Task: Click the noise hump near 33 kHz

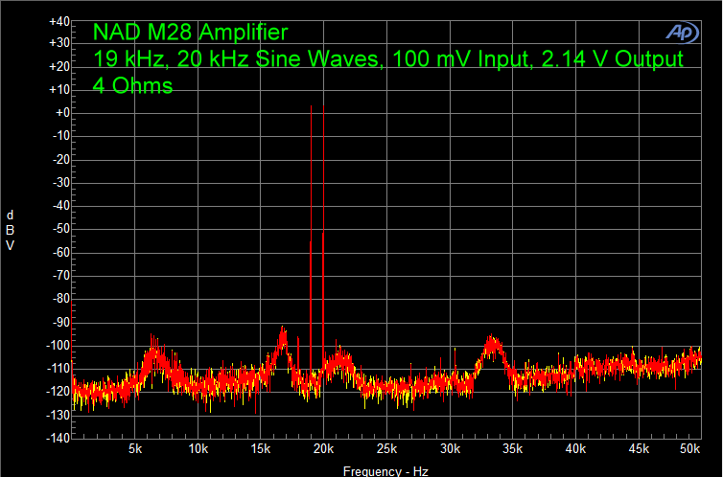Action: (492, 342)
